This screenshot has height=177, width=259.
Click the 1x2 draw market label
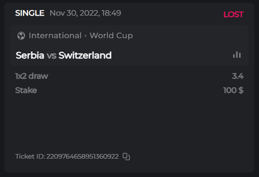[x=31, y=76]
